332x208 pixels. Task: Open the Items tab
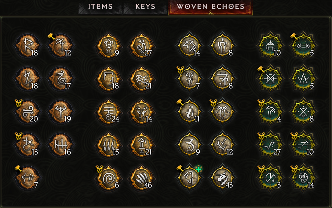[x=100, y=7]
